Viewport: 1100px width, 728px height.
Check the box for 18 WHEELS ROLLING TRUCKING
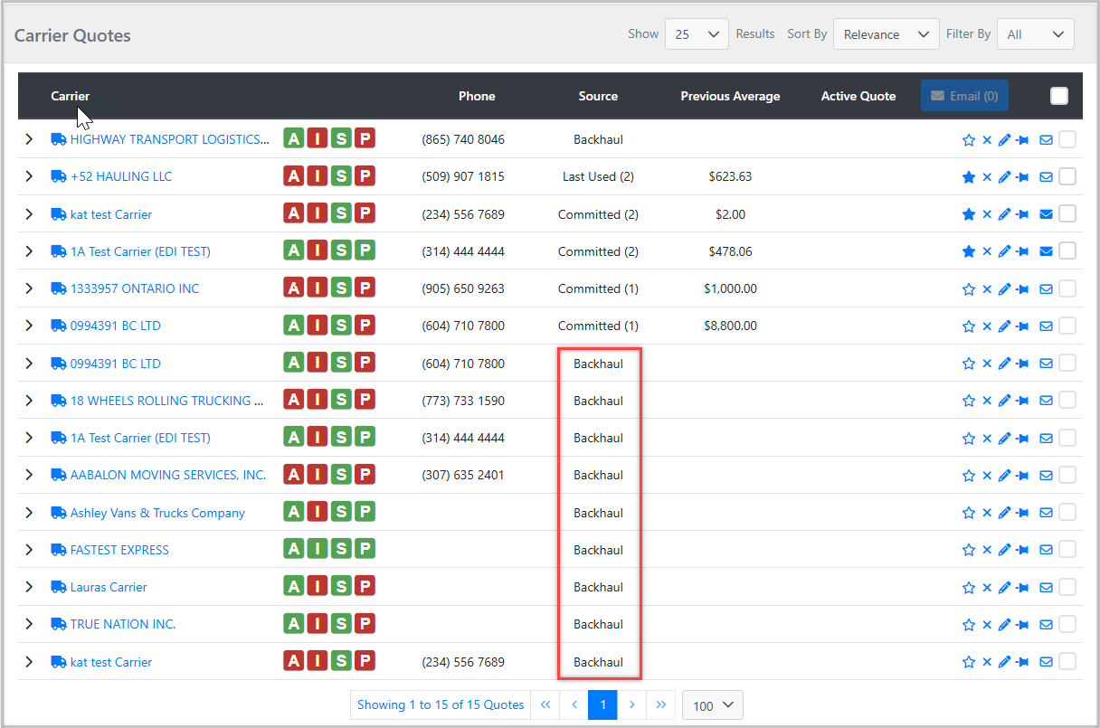click(x=1067, y=401)
